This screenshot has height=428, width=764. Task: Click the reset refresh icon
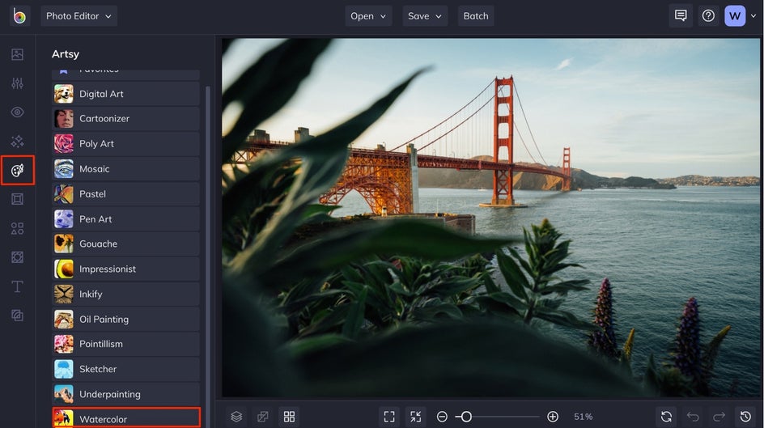coord(667,417)
